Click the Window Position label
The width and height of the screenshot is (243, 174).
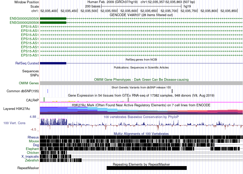(x=27, y=2)
